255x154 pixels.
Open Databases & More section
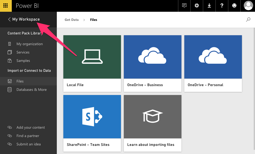31,90
